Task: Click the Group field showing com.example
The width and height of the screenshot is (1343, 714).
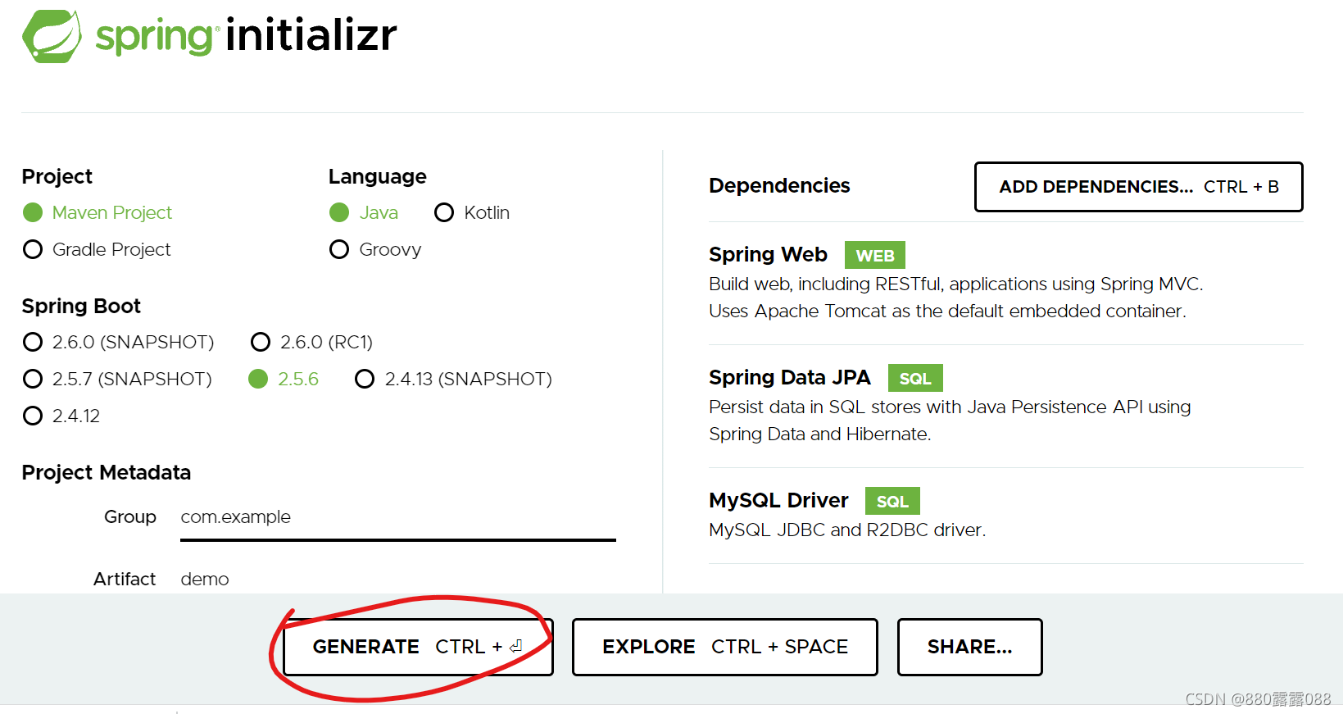Action: (x=397, y=517)
